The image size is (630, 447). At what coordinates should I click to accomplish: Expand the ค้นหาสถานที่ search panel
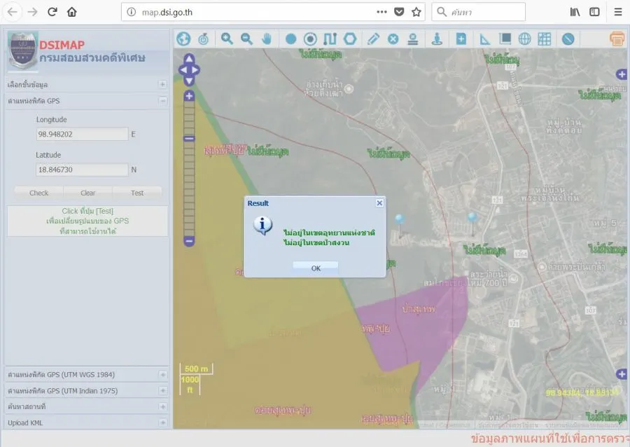pos(162,407)
